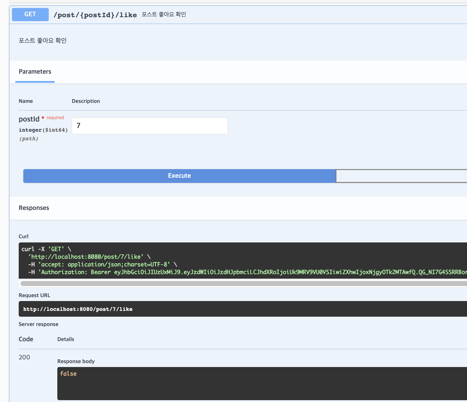Click the integer($int64) type label
The image size is (467, 402).
coord(43,130)
